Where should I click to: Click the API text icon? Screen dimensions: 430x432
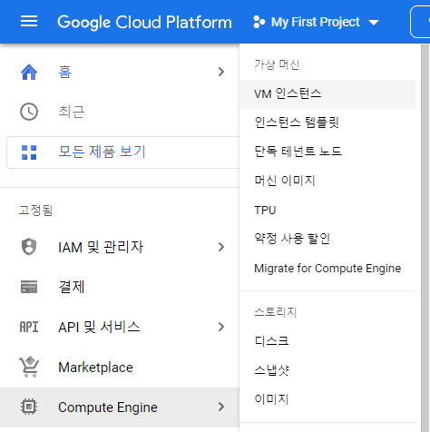tap(29, 327)
